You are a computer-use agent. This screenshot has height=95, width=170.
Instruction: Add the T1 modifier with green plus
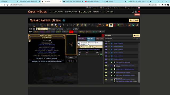tap(101, 55)
